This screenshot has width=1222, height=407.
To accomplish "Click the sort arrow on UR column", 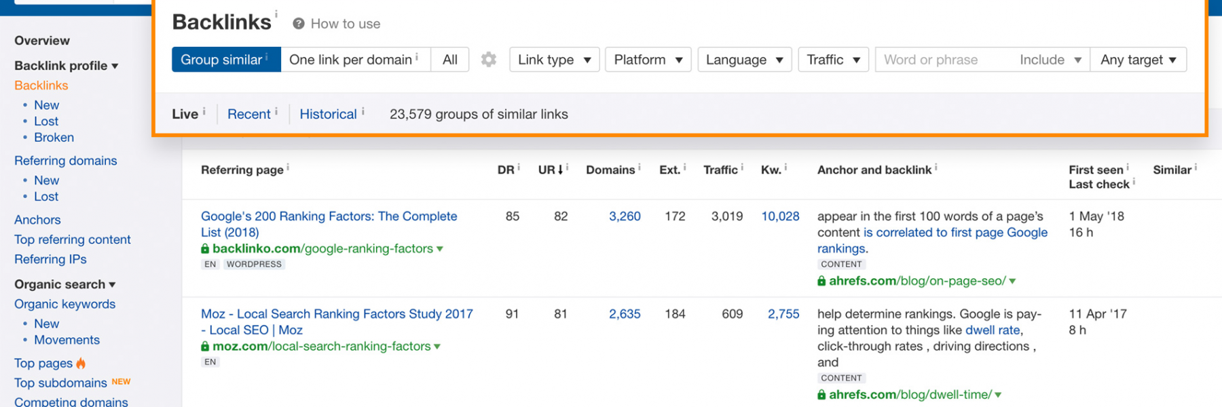I will pos(561,170).
